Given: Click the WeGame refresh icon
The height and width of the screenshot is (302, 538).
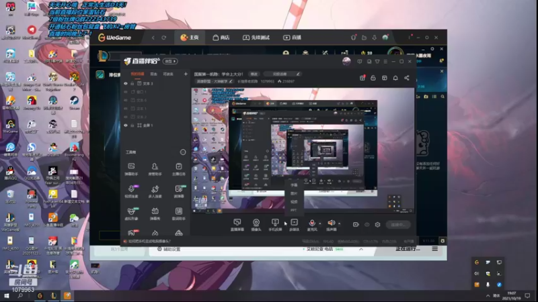Looking at the screenshot, I should tap(164, 38).
